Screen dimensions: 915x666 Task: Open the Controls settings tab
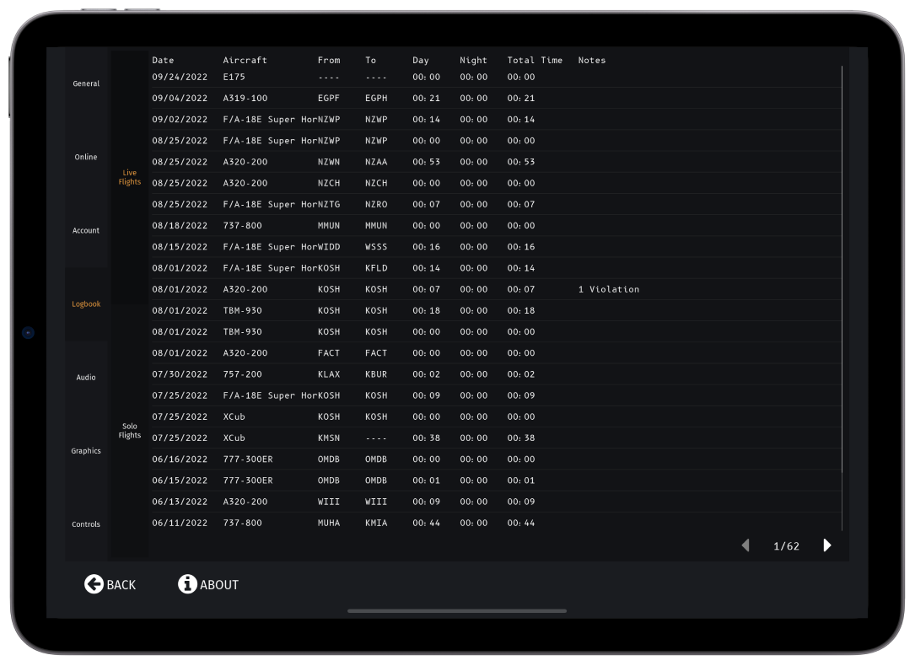tap(86, 524)
